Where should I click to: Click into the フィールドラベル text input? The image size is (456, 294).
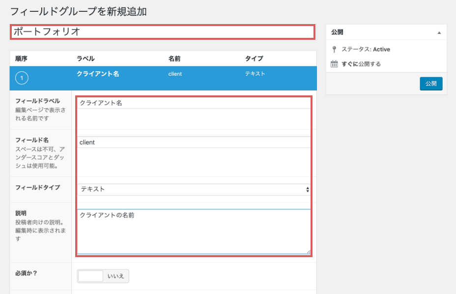click(x=194, y=103)
